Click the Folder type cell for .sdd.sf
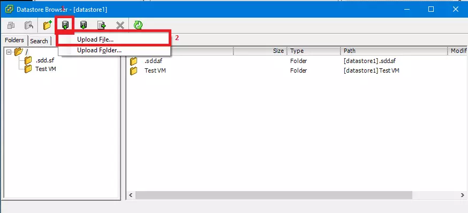 [298, 61]
